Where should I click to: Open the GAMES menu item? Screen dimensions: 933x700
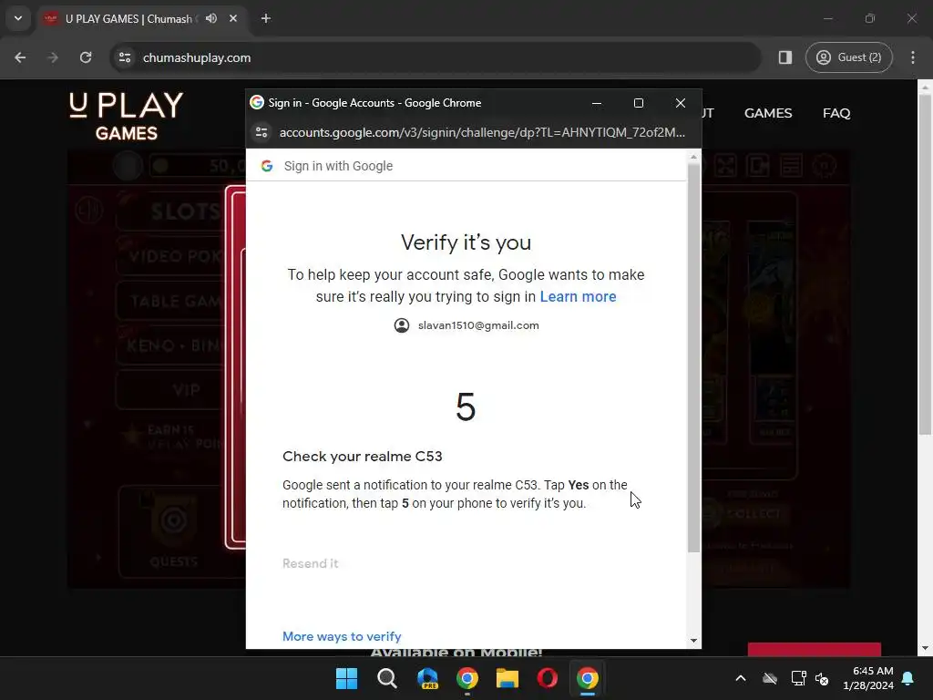767,113
